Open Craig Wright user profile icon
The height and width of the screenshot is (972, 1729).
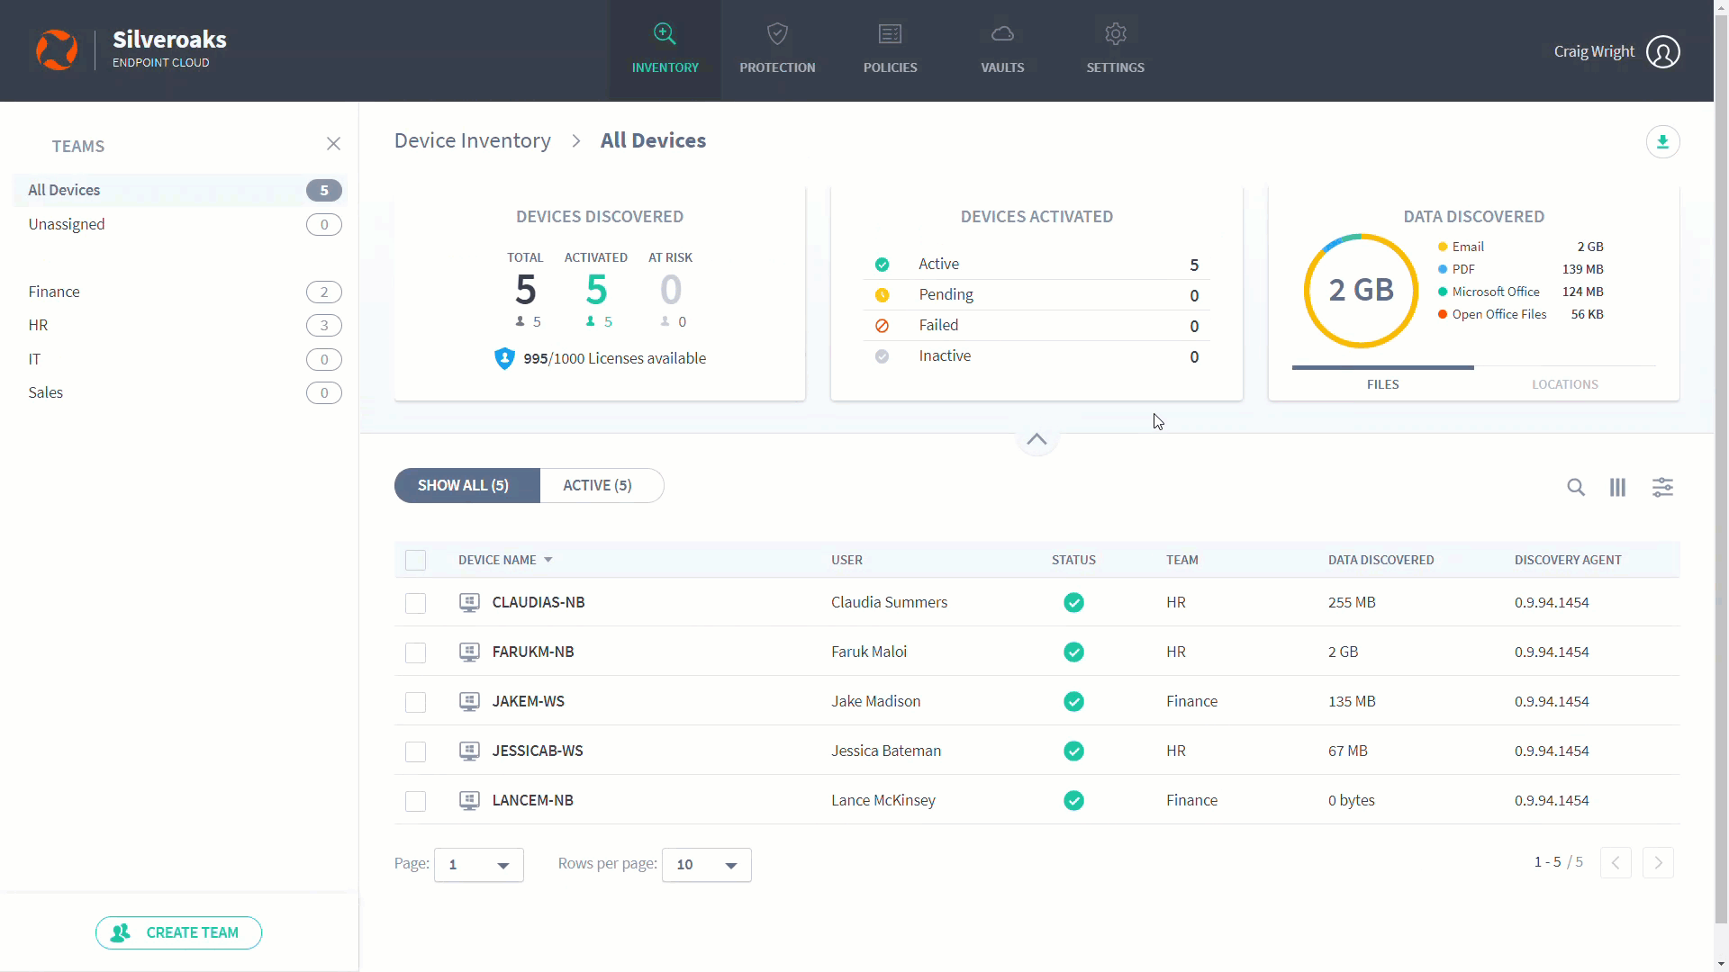1662,51
